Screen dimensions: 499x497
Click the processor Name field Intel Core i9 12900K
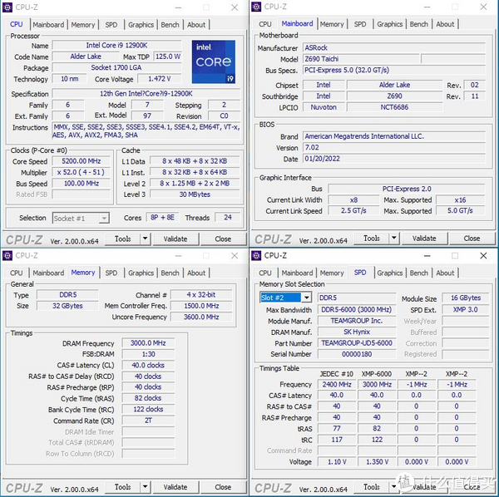[x=116, y=46]
